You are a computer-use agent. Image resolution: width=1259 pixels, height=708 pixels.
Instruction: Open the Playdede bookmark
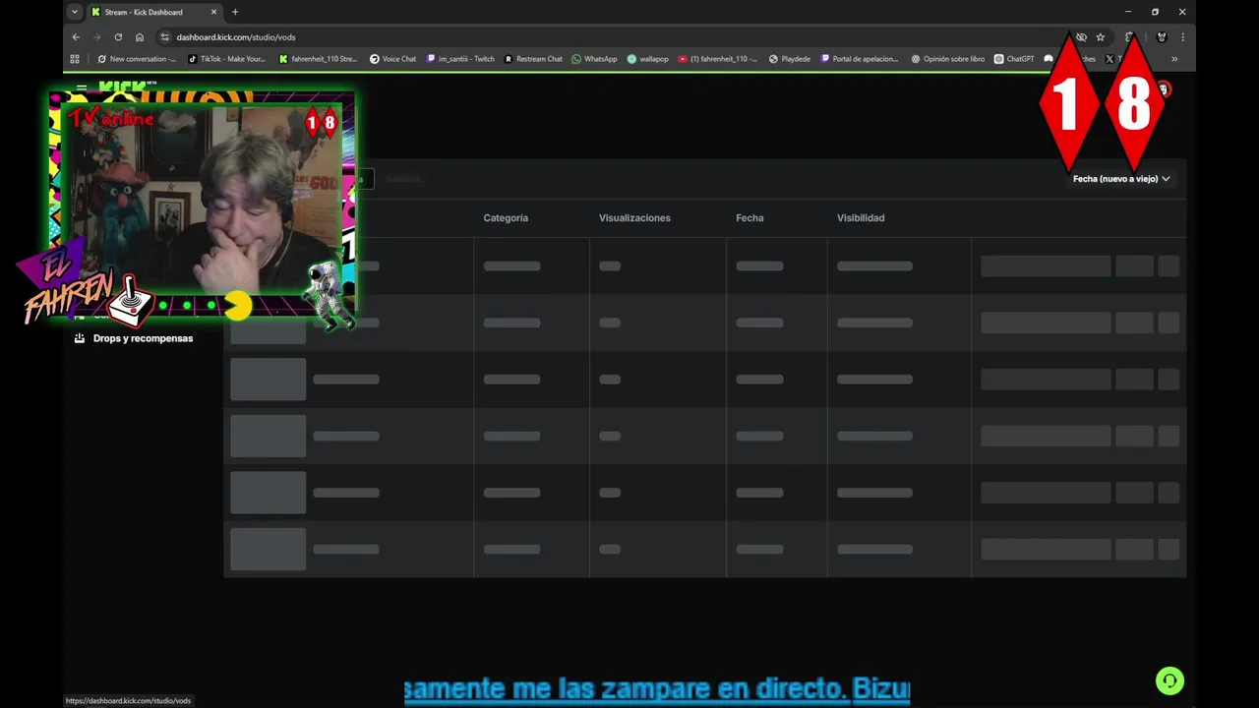(x=790, y=59)
